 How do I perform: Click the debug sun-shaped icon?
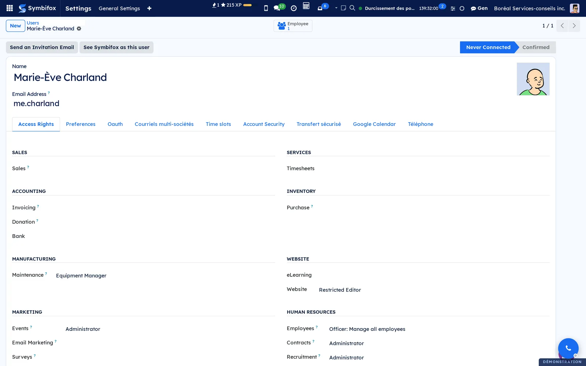[x=462, y=8]
